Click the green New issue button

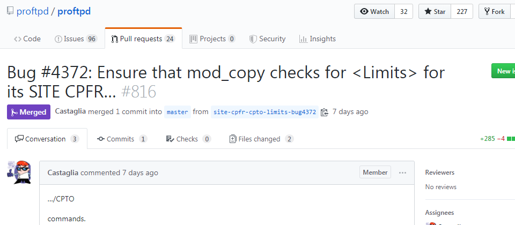click(503, 71)
